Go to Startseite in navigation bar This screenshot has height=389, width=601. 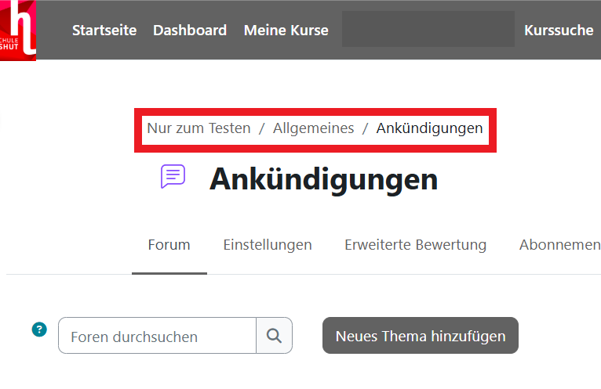point(104,31)
